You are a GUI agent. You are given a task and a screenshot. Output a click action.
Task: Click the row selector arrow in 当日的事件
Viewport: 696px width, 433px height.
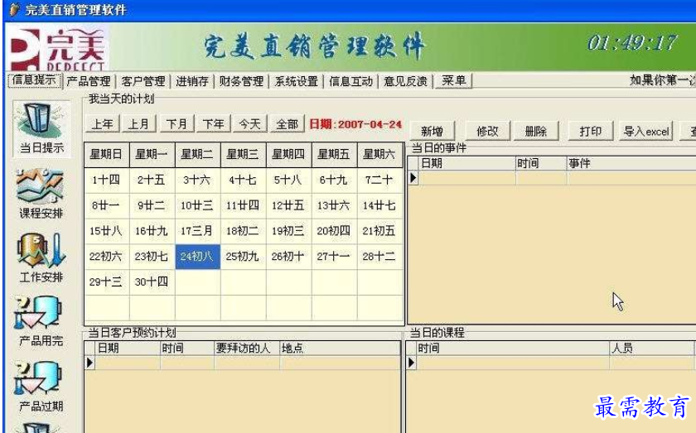click(x=413, y=178)
